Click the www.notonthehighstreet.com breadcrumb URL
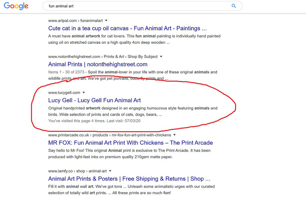This screenshot has height=202, width=306. pyautogui.click(x=103, y=57)
